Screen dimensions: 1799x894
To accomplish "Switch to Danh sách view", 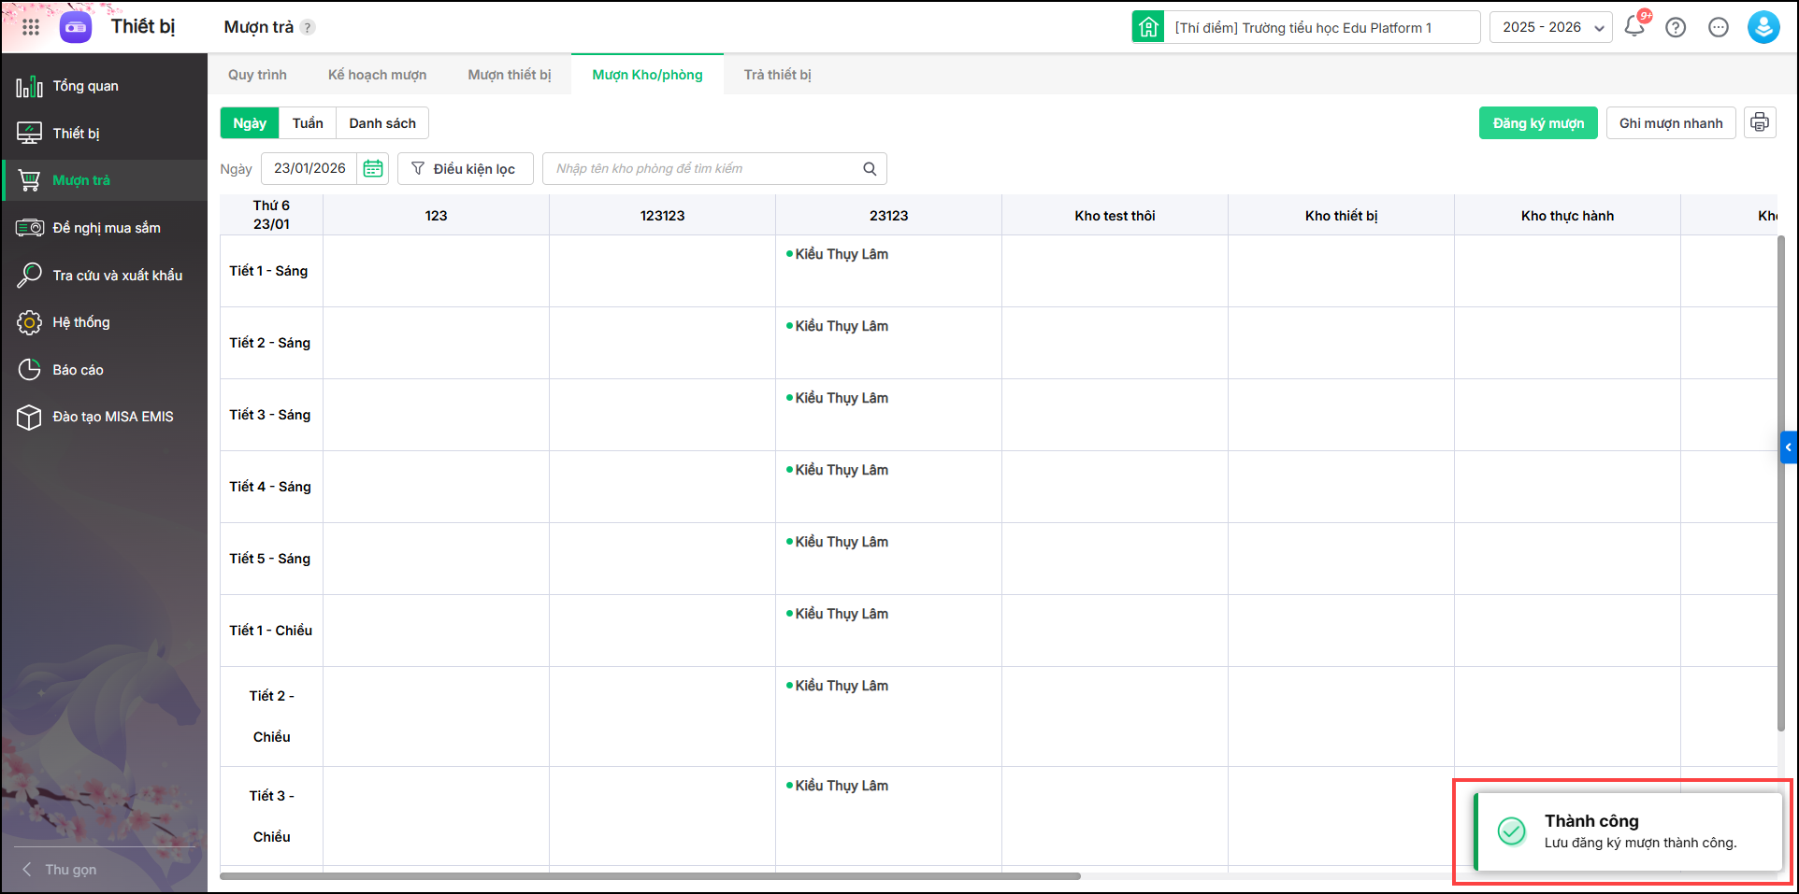I will 382,123.
